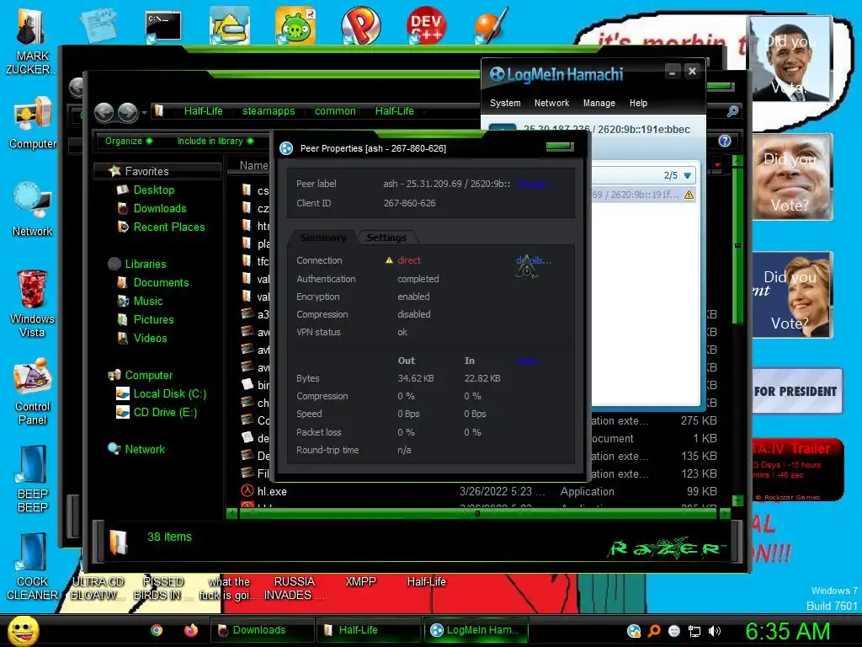Launch Chrome from the taskbar
The height and width of the screenshot is (647, 862).
[157, 630]
